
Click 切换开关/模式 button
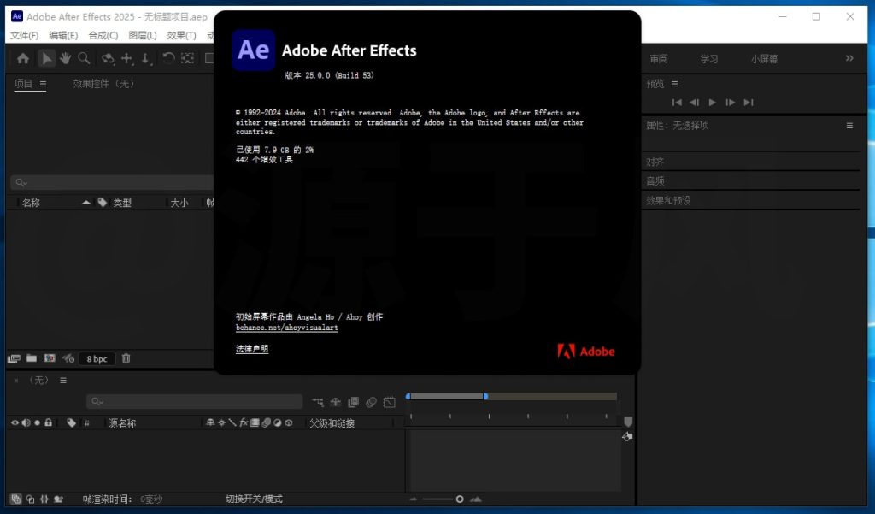coord(254,499)
